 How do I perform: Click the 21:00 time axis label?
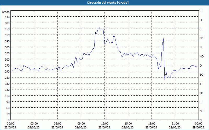(x=175, y=124)
